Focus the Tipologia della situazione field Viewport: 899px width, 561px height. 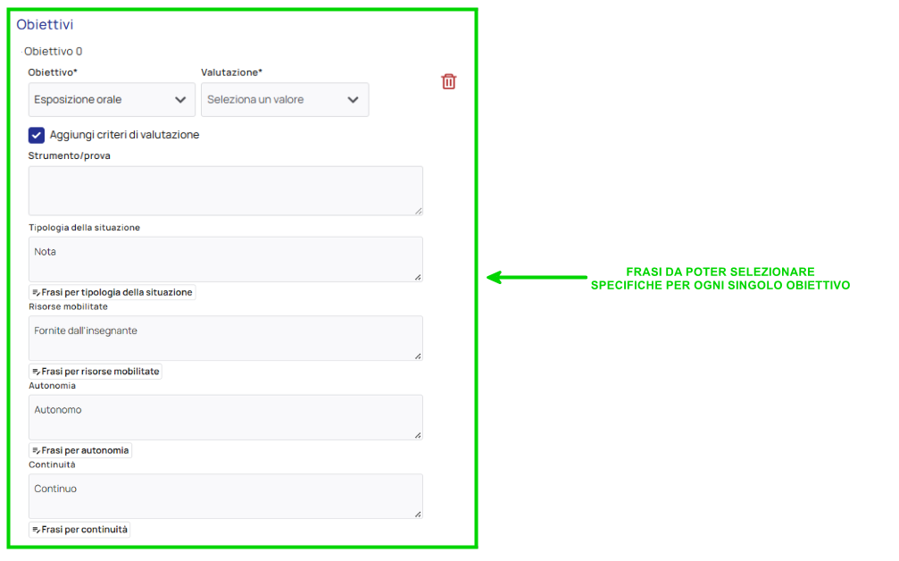coord(225,259)
